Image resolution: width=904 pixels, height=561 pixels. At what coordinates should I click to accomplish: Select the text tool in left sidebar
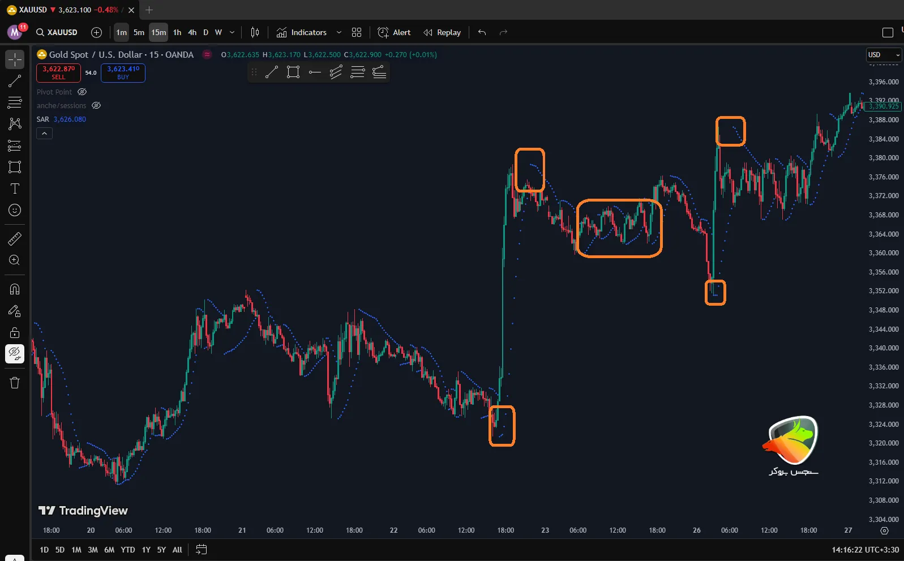[x=15, y=189]
